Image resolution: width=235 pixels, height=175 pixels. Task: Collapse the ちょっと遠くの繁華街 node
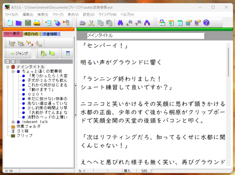click(13, 71)
